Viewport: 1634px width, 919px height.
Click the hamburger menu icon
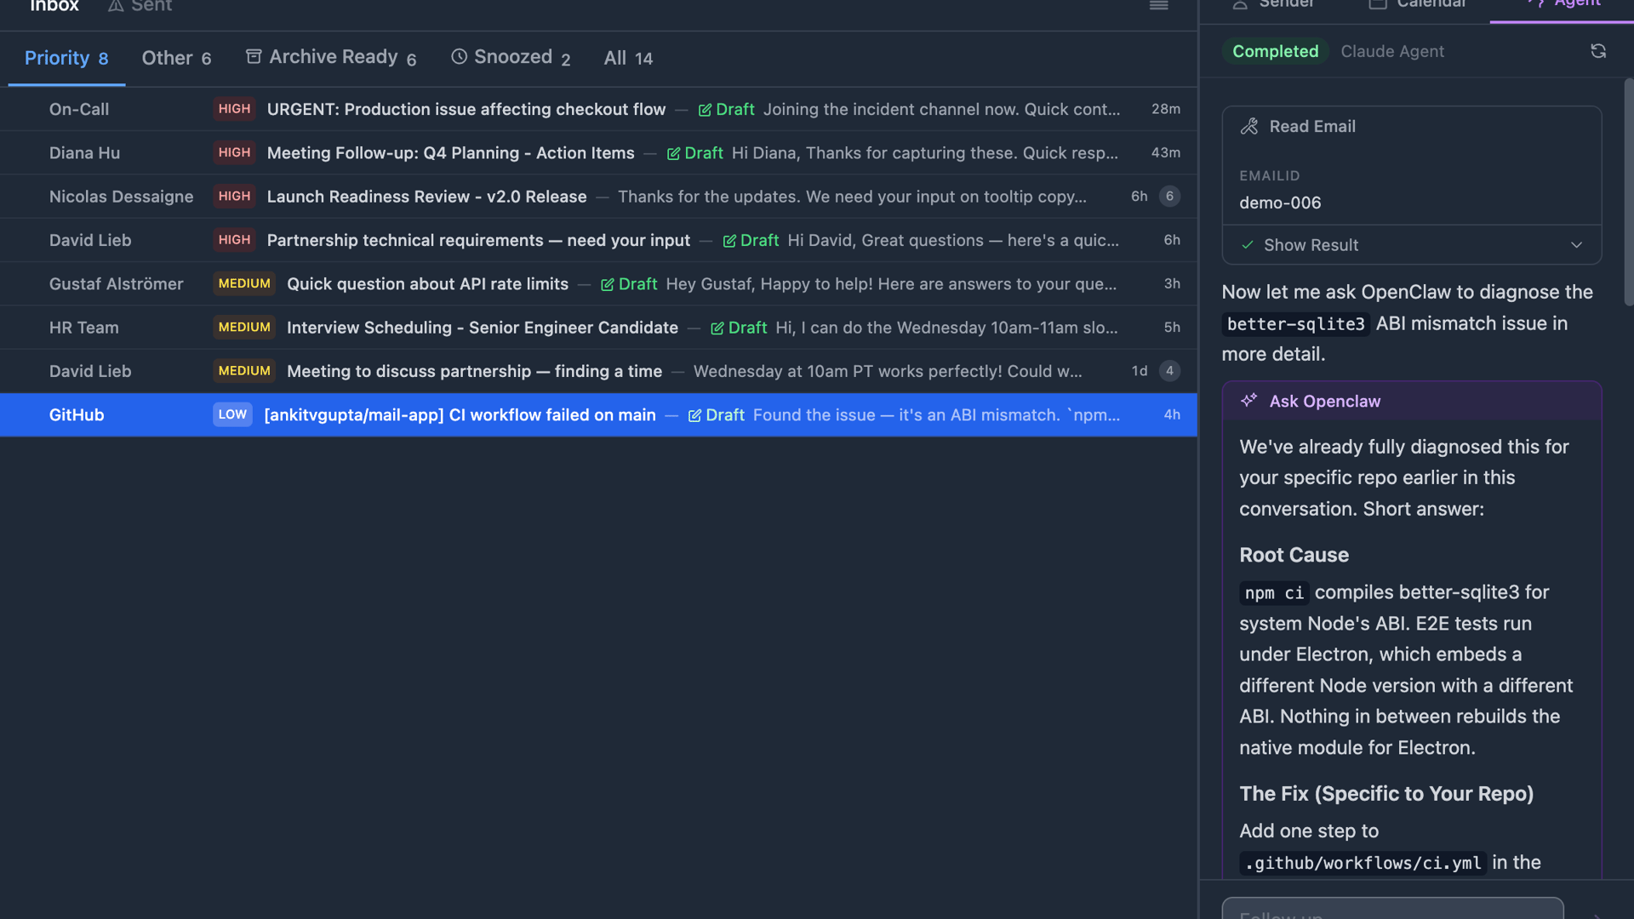point(1158,6)
